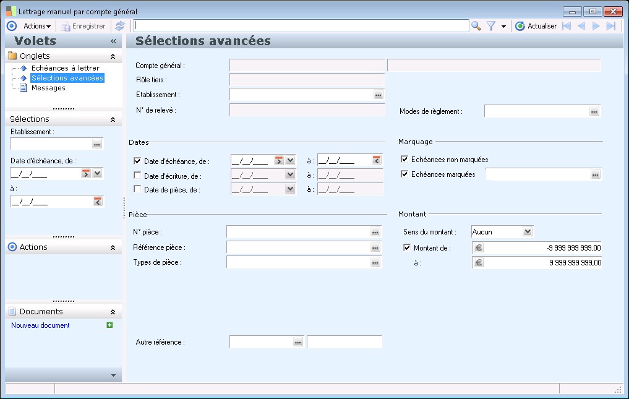Select Sélections avancées tree item
The image size is (629, 399).
[67, 78]
